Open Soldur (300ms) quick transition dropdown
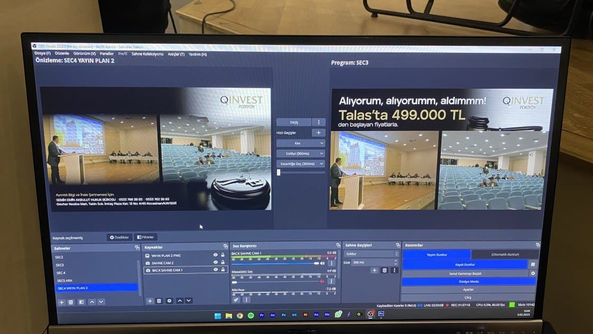Viewport: 593px width, 334px height. [x=301, y=154]
